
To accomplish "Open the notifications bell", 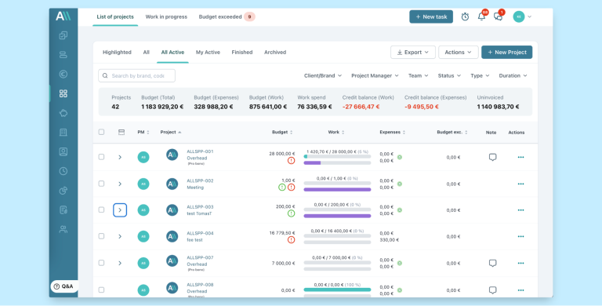I will click(481, 16).
